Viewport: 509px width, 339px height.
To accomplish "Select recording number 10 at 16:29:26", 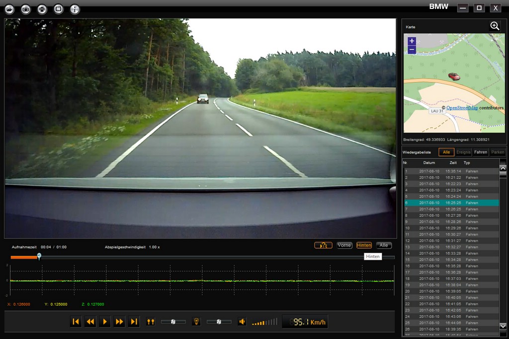I will pyautogui.click(x=450, y=228).
